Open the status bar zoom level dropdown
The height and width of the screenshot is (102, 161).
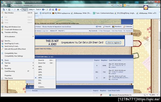[x=158, y=95]
